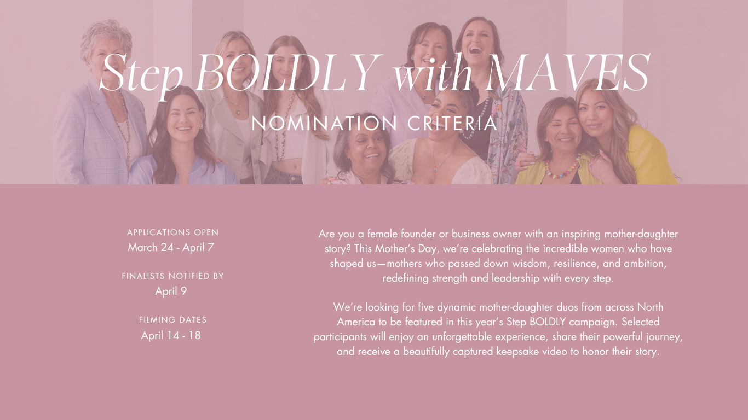Click the paragraph starting "Are you a female founder"
748x420 pixels.
pos(498,256)
